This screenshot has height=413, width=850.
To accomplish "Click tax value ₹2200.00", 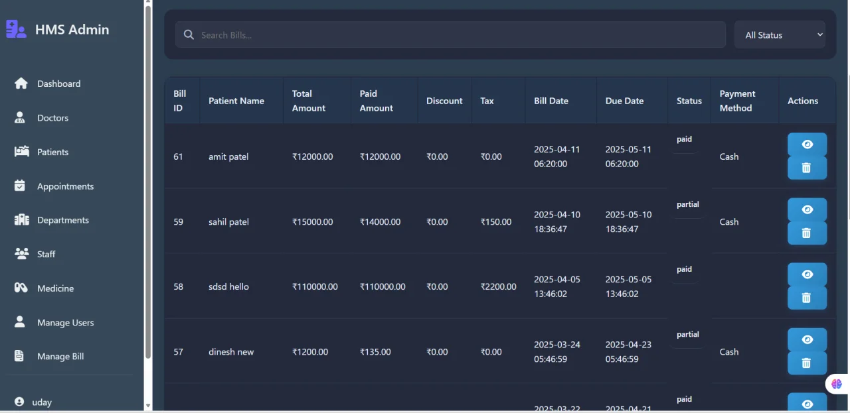I will [498, 287].
